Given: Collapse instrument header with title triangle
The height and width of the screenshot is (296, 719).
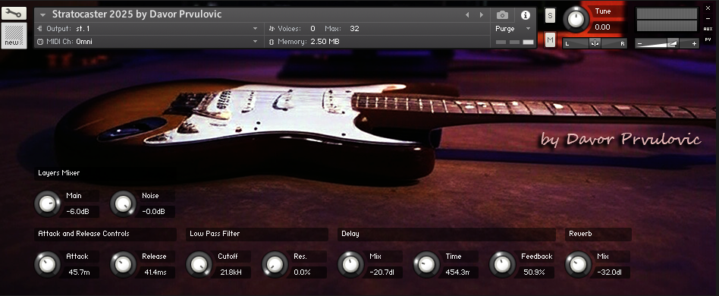Looking at the screenshot, I should 43,14.
